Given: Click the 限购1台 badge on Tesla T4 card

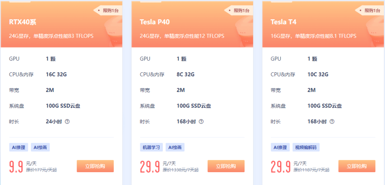Looking at the screenshot, I should click(x=370, y=11).
